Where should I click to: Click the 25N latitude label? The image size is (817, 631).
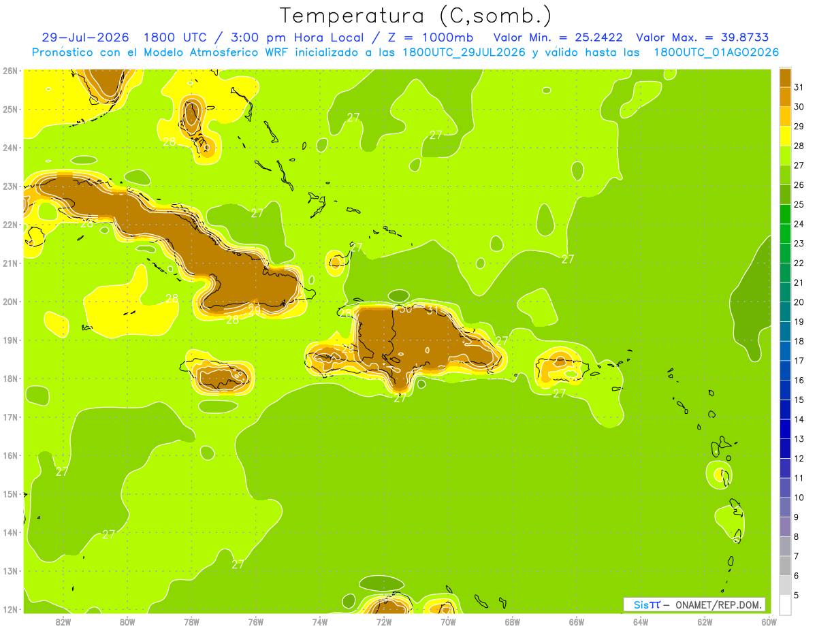(10, 109)
